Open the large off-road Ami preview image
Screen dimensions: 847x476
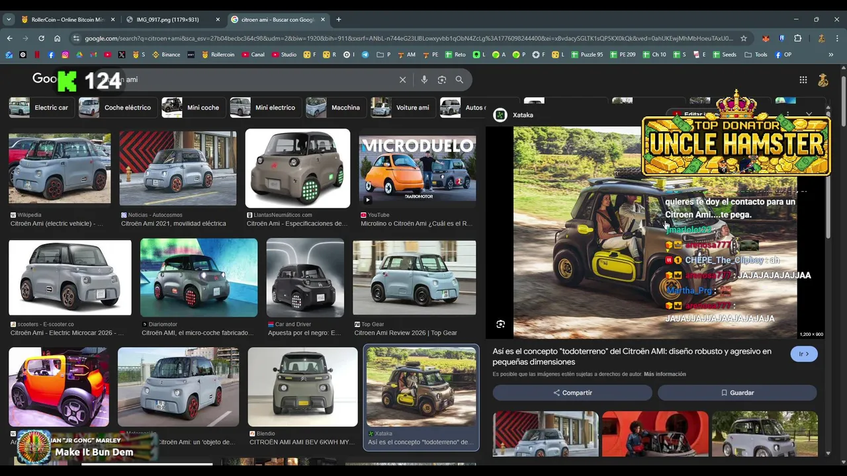click(655, 231)
